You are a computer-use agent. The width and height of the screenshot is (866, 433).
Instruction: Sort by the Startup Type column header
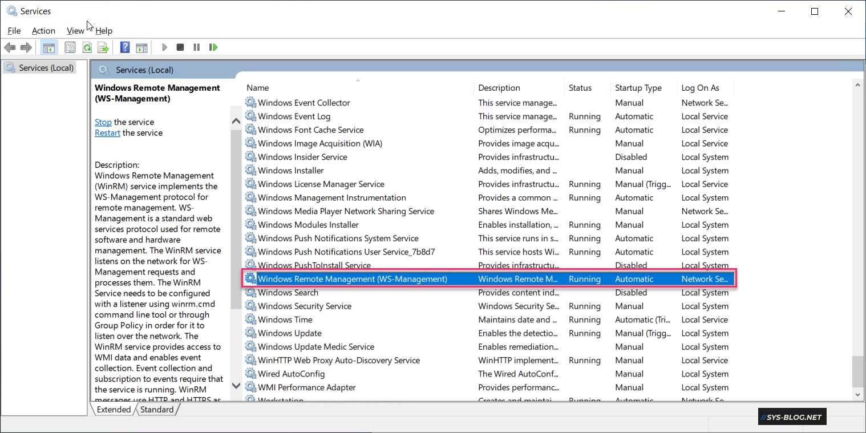point(638,88)
